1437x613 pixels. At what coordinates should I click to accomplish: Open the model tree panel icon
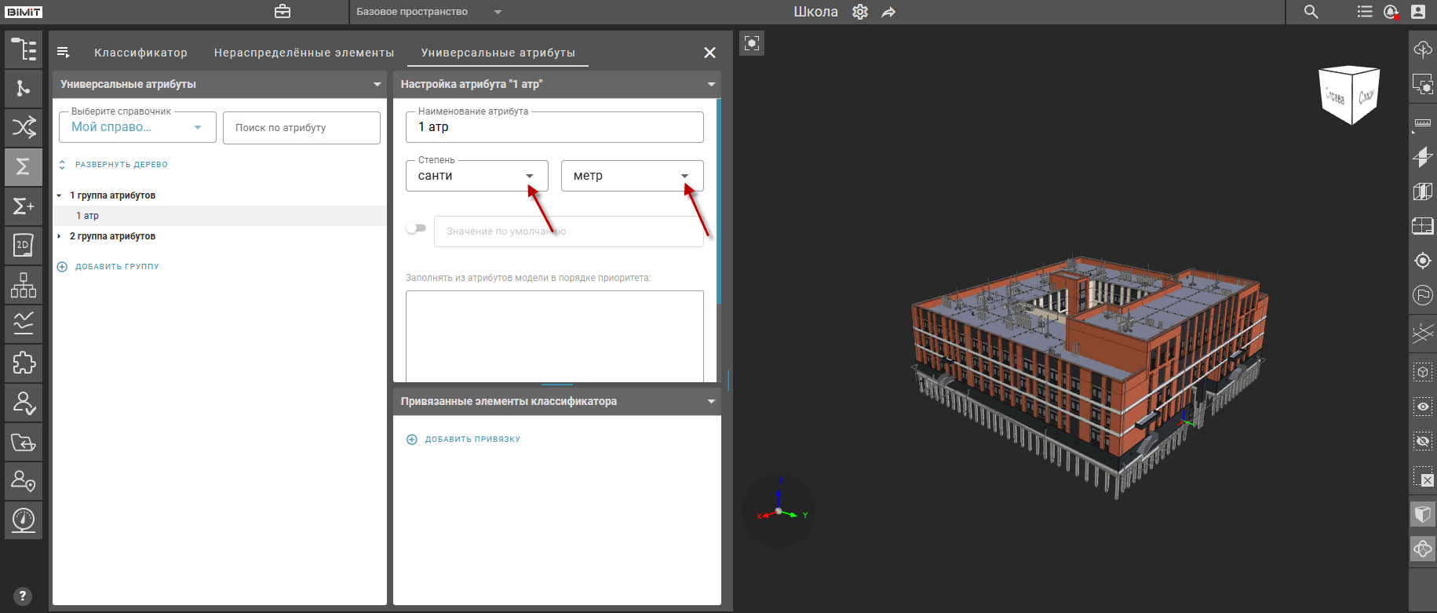coord(24,49)
